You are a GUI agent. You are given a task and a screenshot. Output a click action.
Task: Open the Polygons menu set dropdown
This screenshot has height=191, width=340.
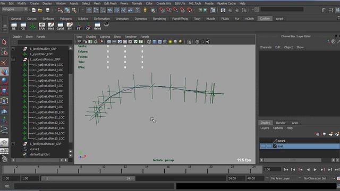pos(15,10)
